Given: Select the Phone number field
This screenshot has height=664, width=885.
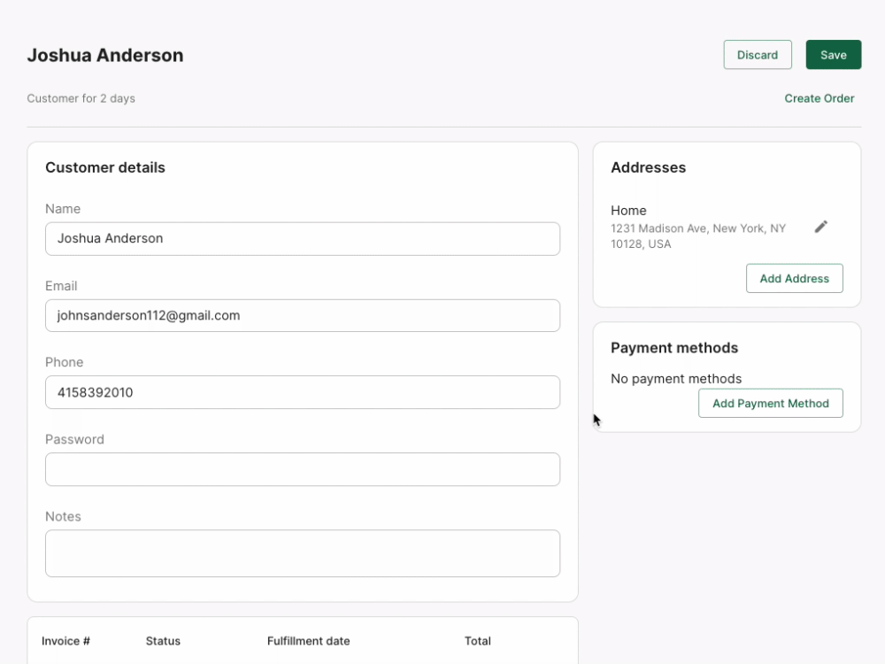Looking at the screenshot, I should [302, 392].
